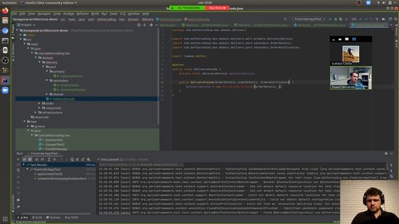This screenshot has width=399, height=224.
Task: Toggle show passed tests checkmark
Action: (24, 159)
